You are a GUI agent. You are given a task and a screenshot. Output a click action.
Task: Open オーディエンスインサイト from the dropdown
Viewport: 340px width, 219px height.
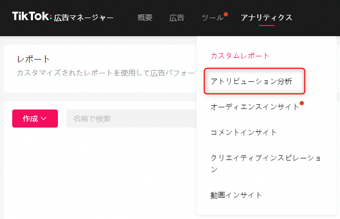tap(255, 106)
